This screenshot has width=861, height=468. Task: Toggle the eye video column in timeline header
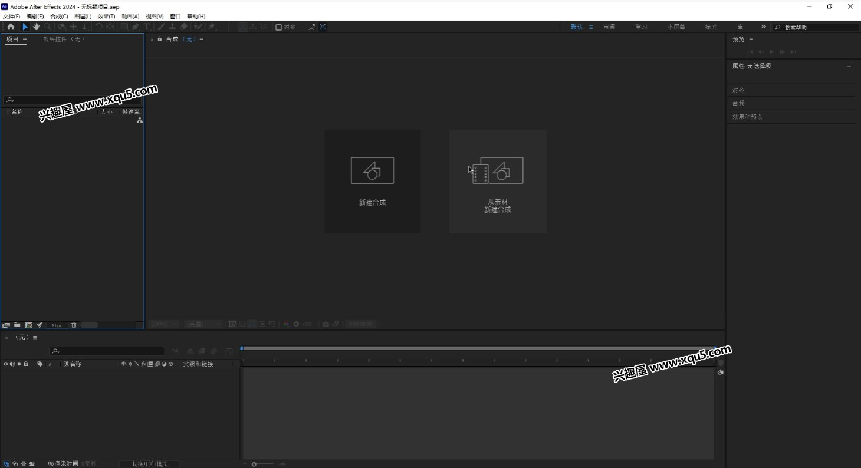[x=6, y=364]
